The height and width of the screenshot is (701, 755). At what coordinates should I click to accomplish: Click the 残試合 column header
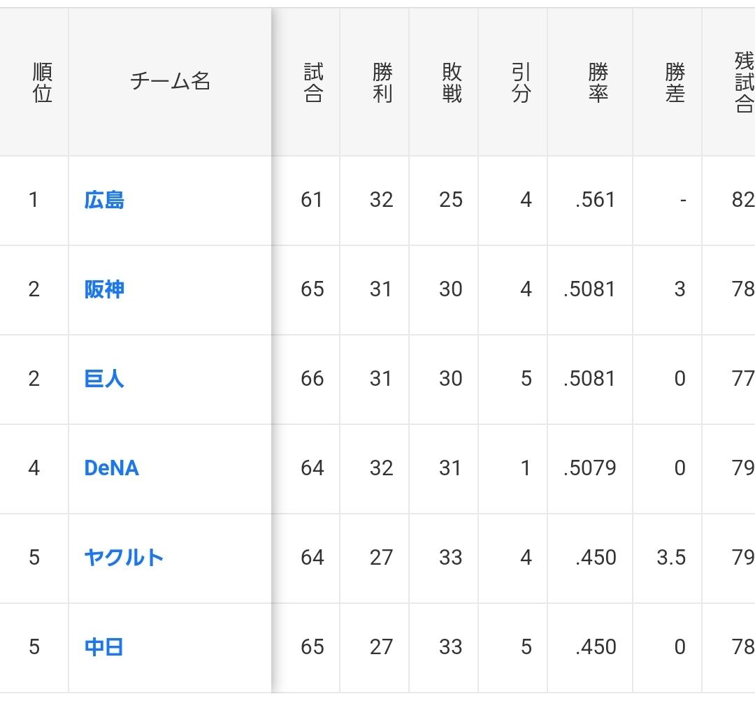click(743, 82)
